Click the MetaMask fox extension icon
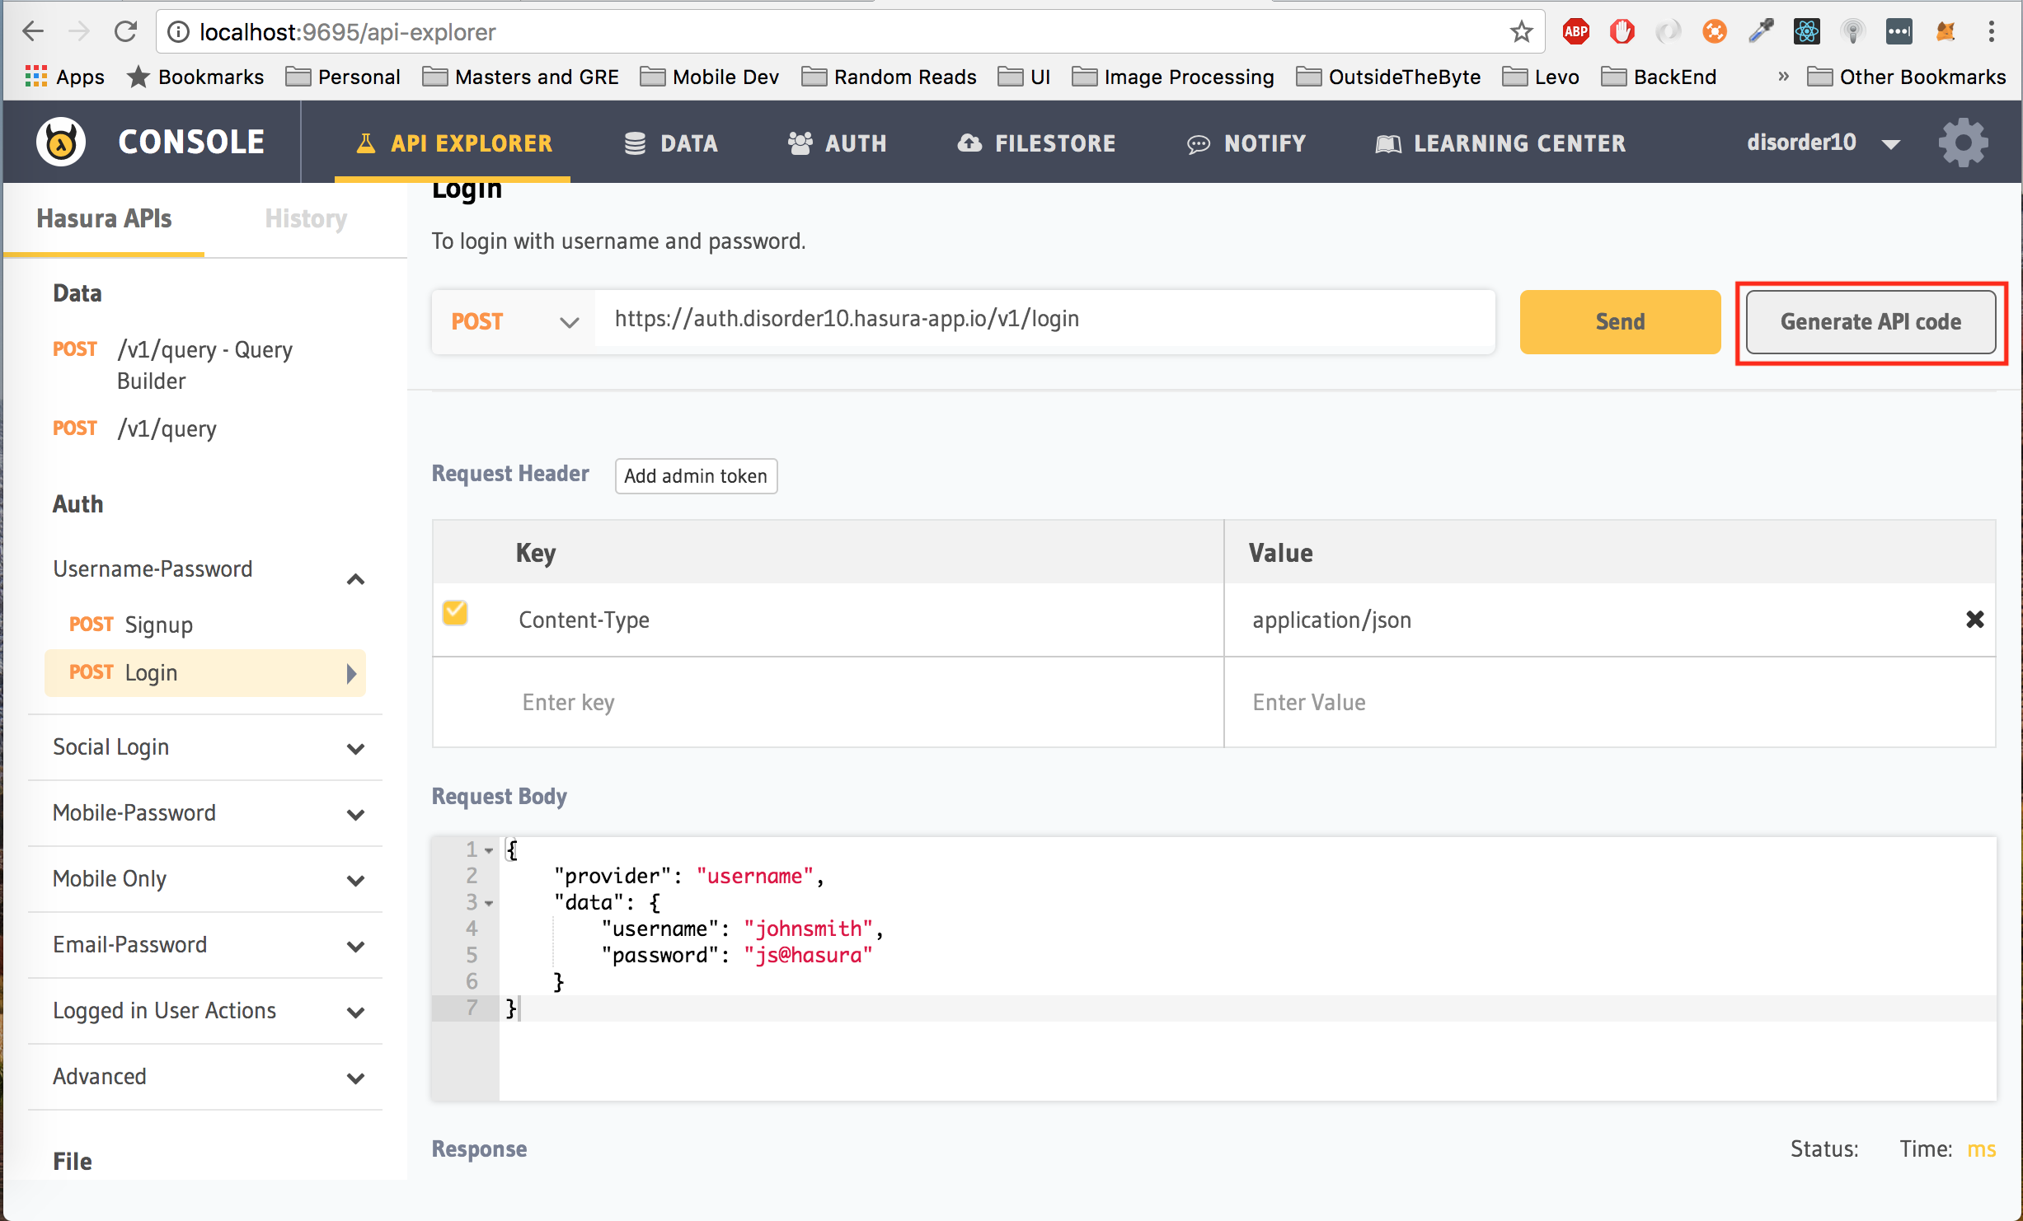The width and height of the screenshot is (2023, 1221). click(x=1945, y=32)
